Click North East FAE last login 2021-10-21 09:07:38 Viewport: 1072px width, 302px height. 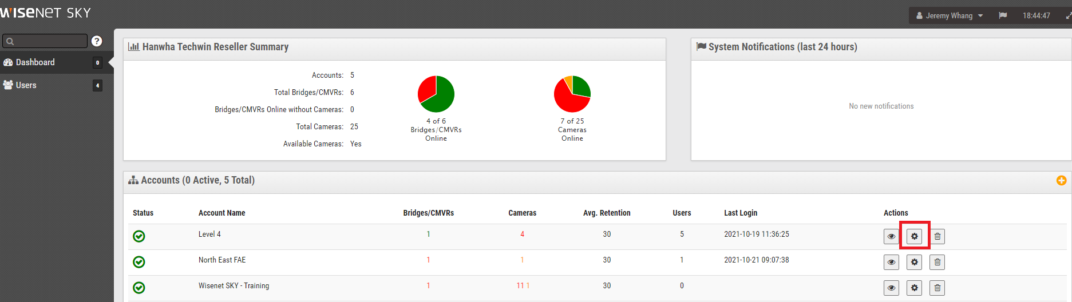757,260
